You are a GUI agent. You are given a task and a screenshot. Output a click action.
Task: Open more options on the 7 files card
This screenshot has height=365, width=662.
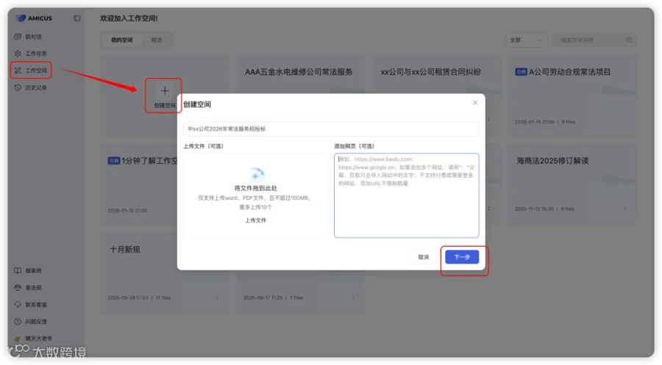coord(353,297)
